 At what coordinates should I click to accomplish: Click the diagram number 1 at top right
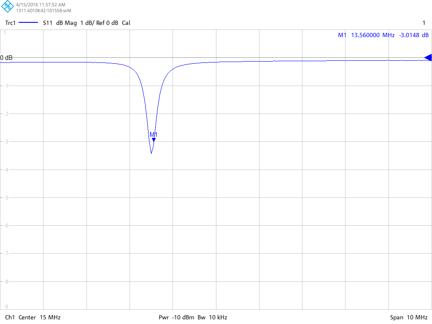coord(424,23)
